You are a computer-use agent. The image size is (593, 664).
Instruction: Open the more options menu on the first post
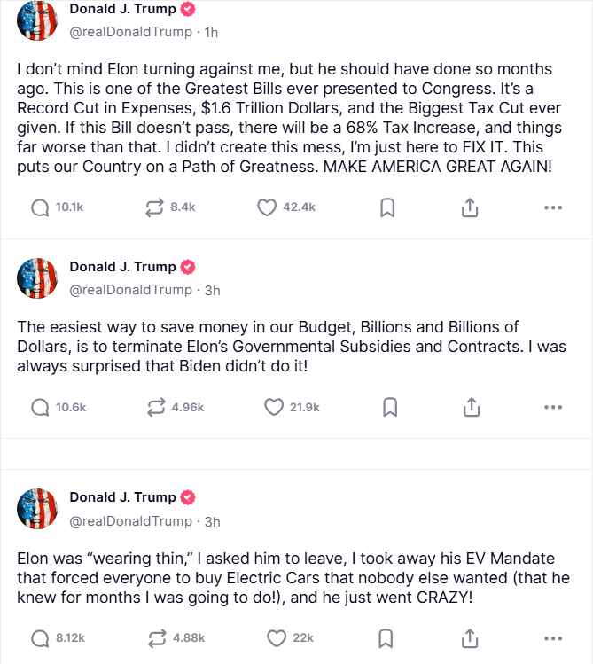tap(553, 207)
